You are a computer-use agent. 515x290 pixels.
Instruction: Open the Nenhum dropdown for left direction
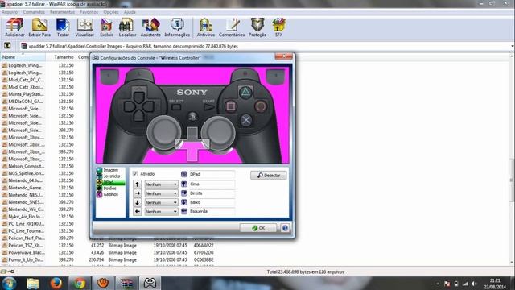click(x=161, y=212)
